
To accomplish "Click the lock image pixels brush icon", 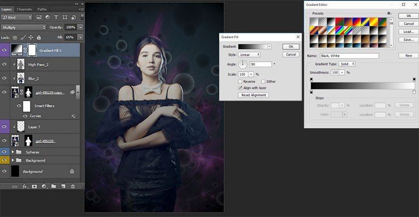I will [x=23, y=37].
